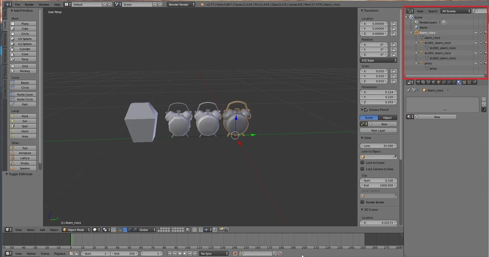Toggle visibility of Alarm_clock object
The height and width of the screenshot is (257, 489).
[476, 33]
